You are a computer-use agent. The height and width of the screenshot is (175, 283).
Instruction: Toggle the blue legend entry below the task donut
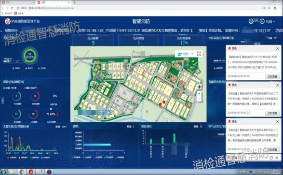tap(16, 68)
